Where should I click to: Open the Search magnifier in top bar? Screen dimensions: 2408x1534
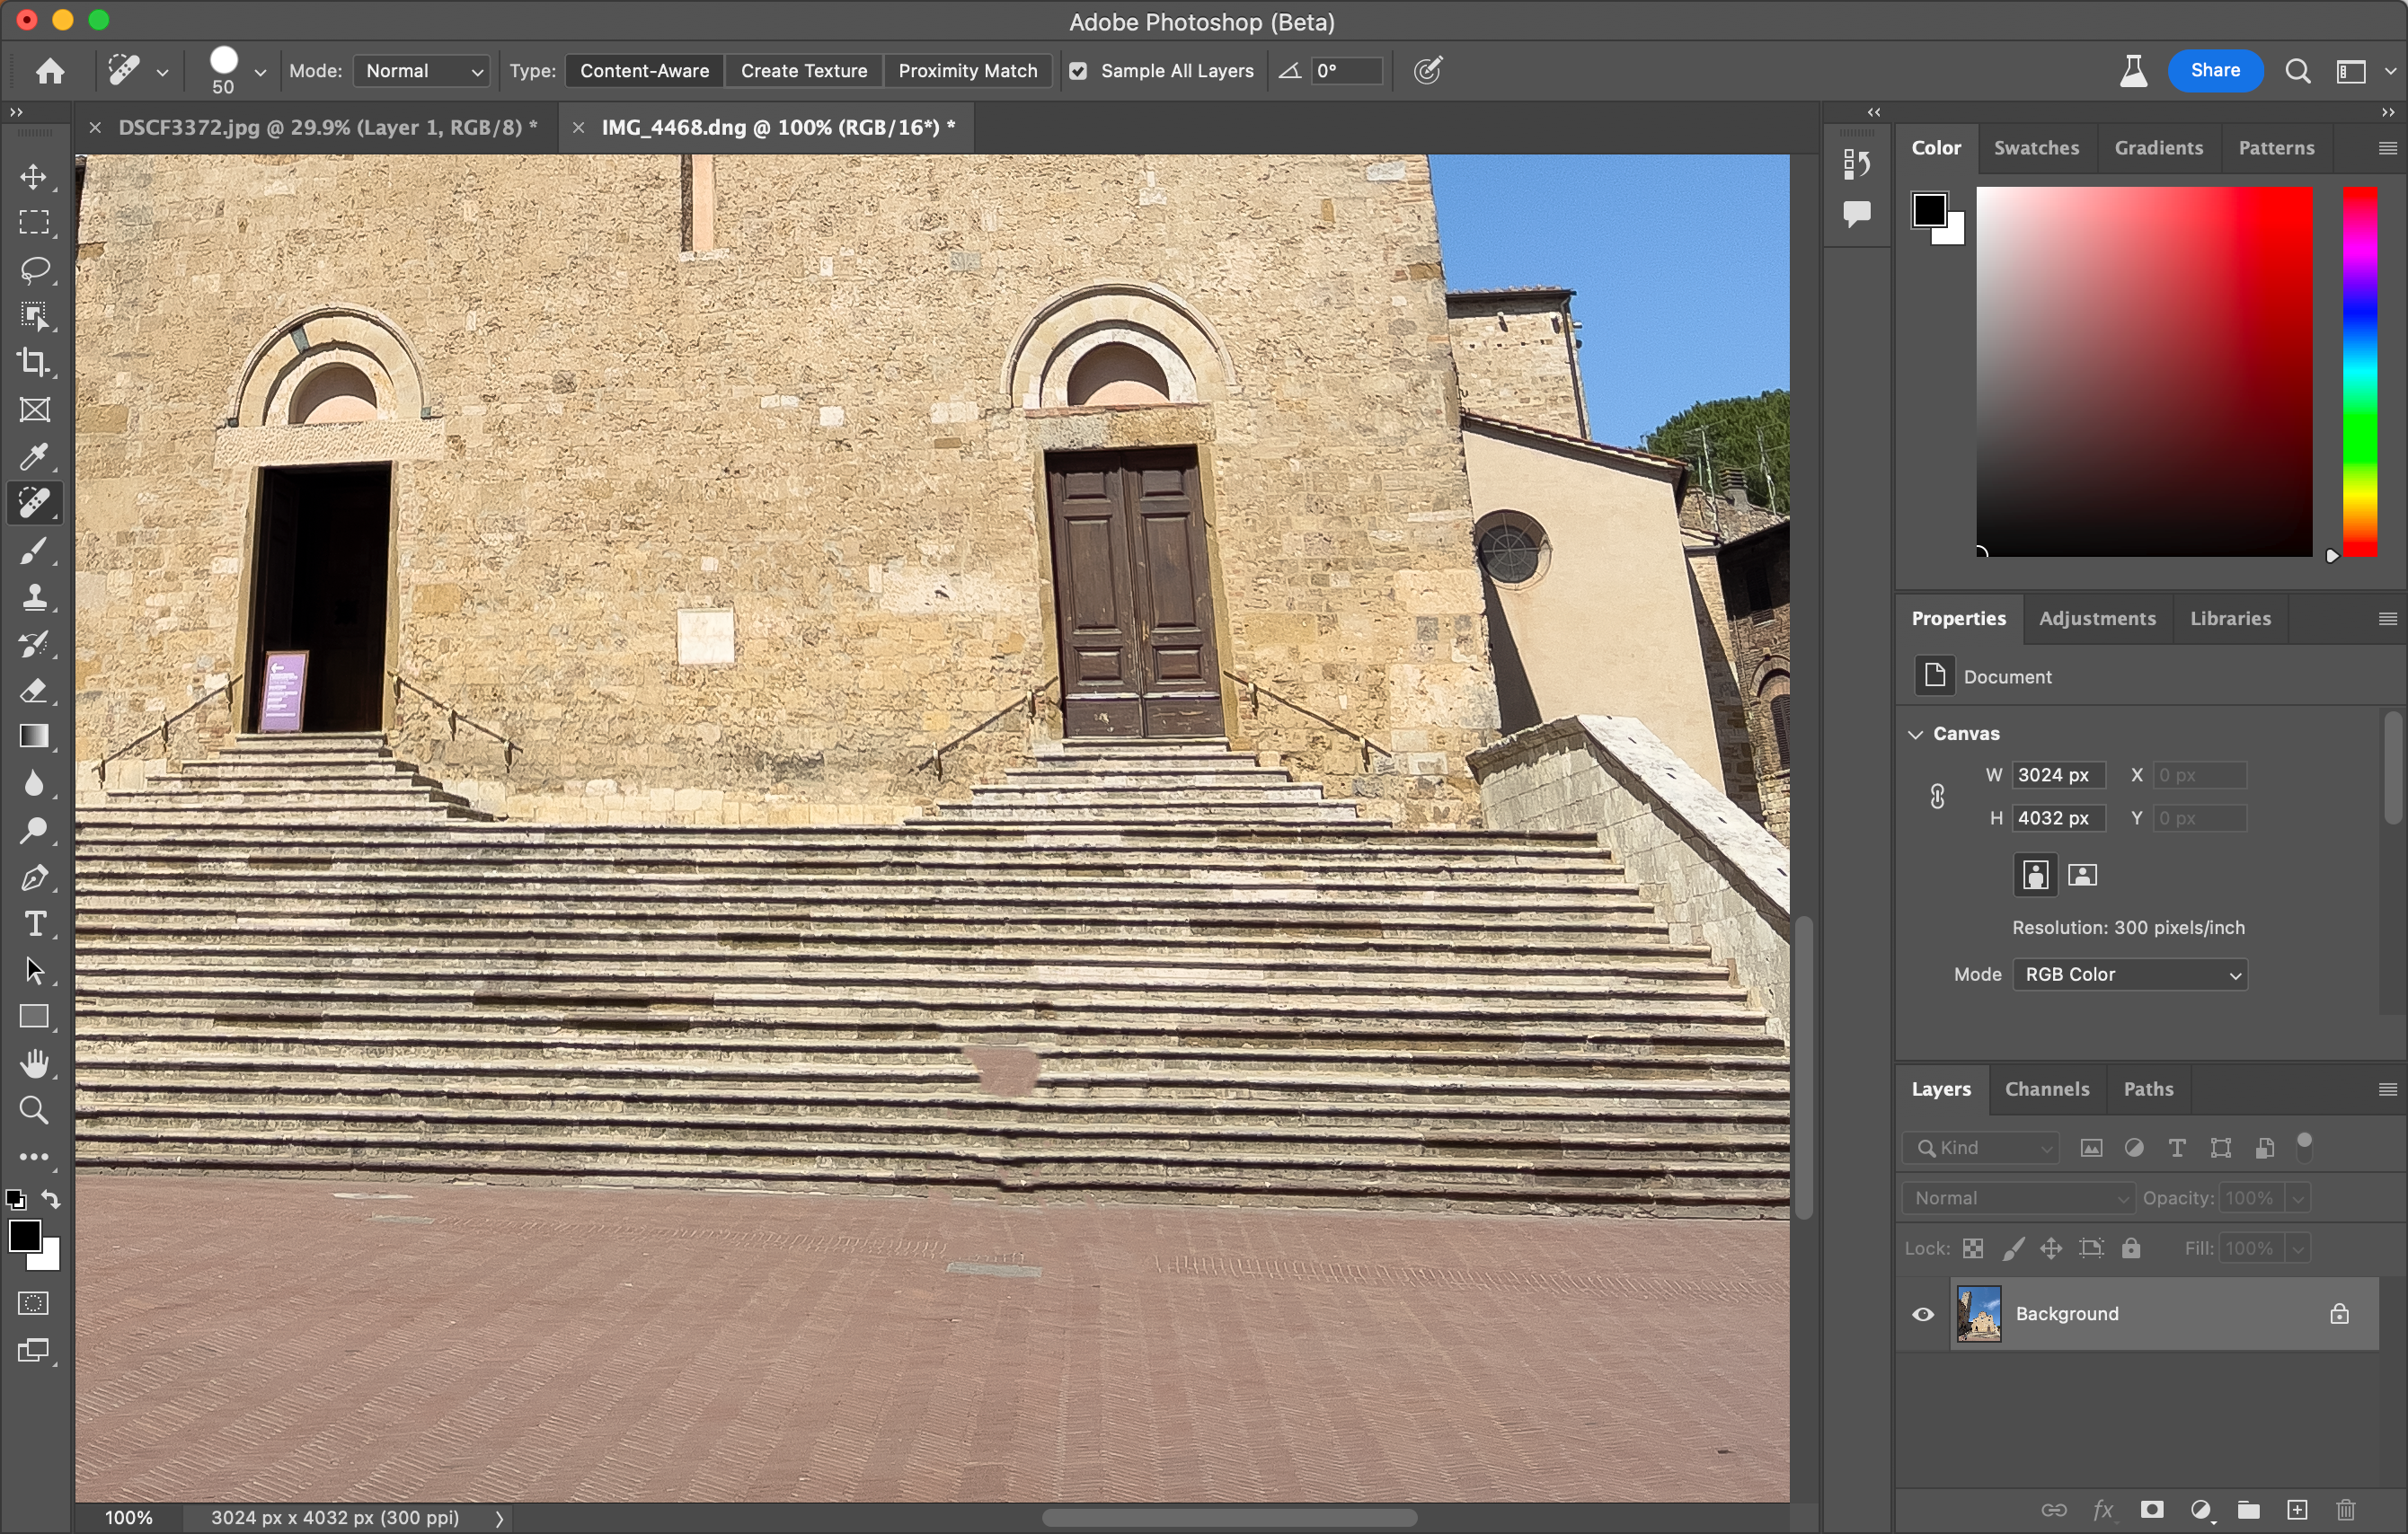2298,71
